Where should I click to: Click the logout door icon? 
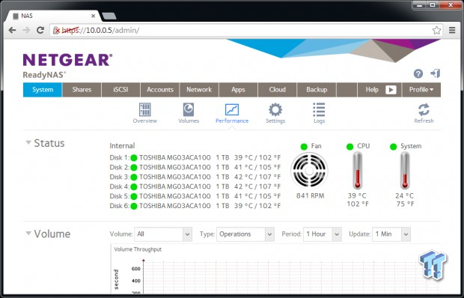point(436,73)
